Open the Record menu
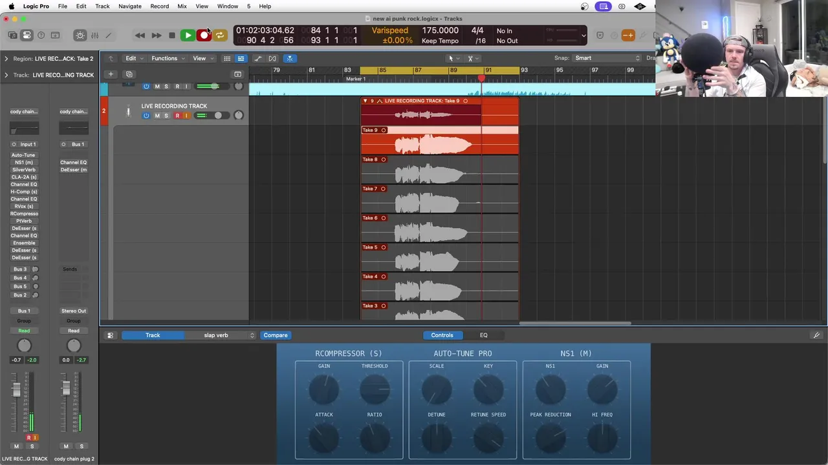 [160, 6]
